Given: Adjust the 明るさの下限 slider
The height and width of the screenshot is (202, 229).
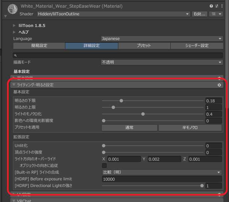Looking at the screenshot, I should pyautogui.click(x=153, y=101).
